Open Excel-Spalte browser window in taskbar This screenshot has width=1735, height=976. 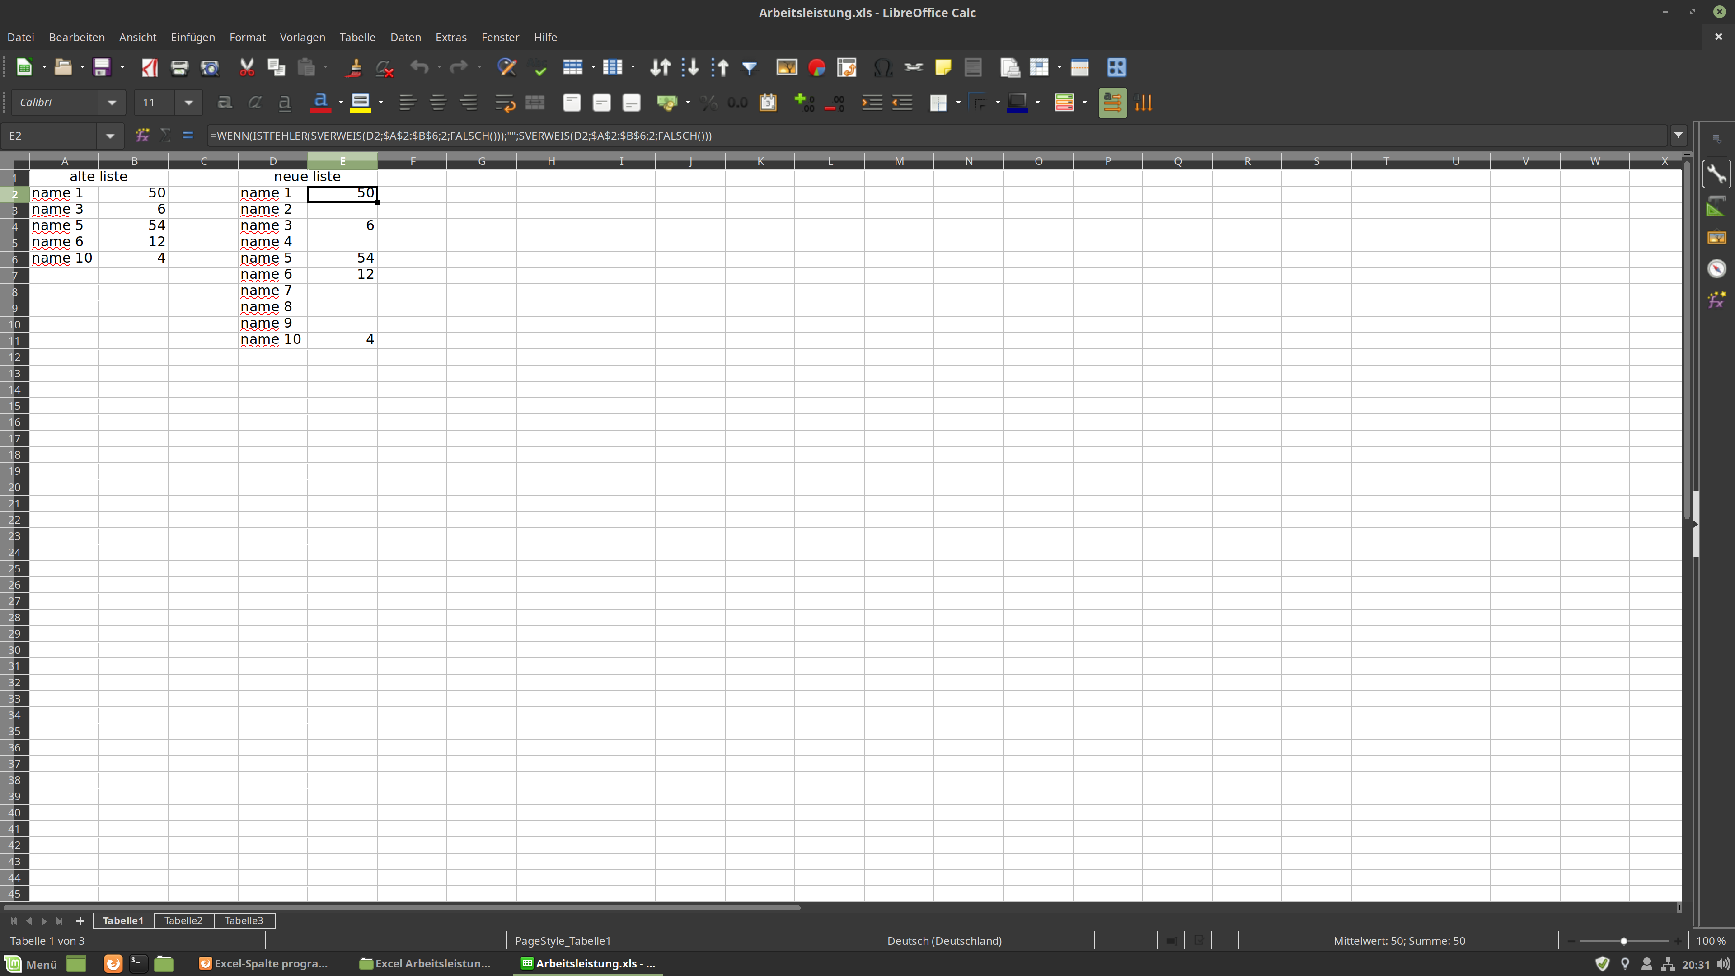point(263,963)
